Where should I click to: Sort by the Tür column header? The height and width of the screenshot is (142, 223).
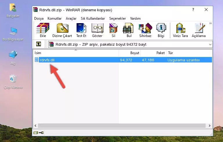point(189,53)
